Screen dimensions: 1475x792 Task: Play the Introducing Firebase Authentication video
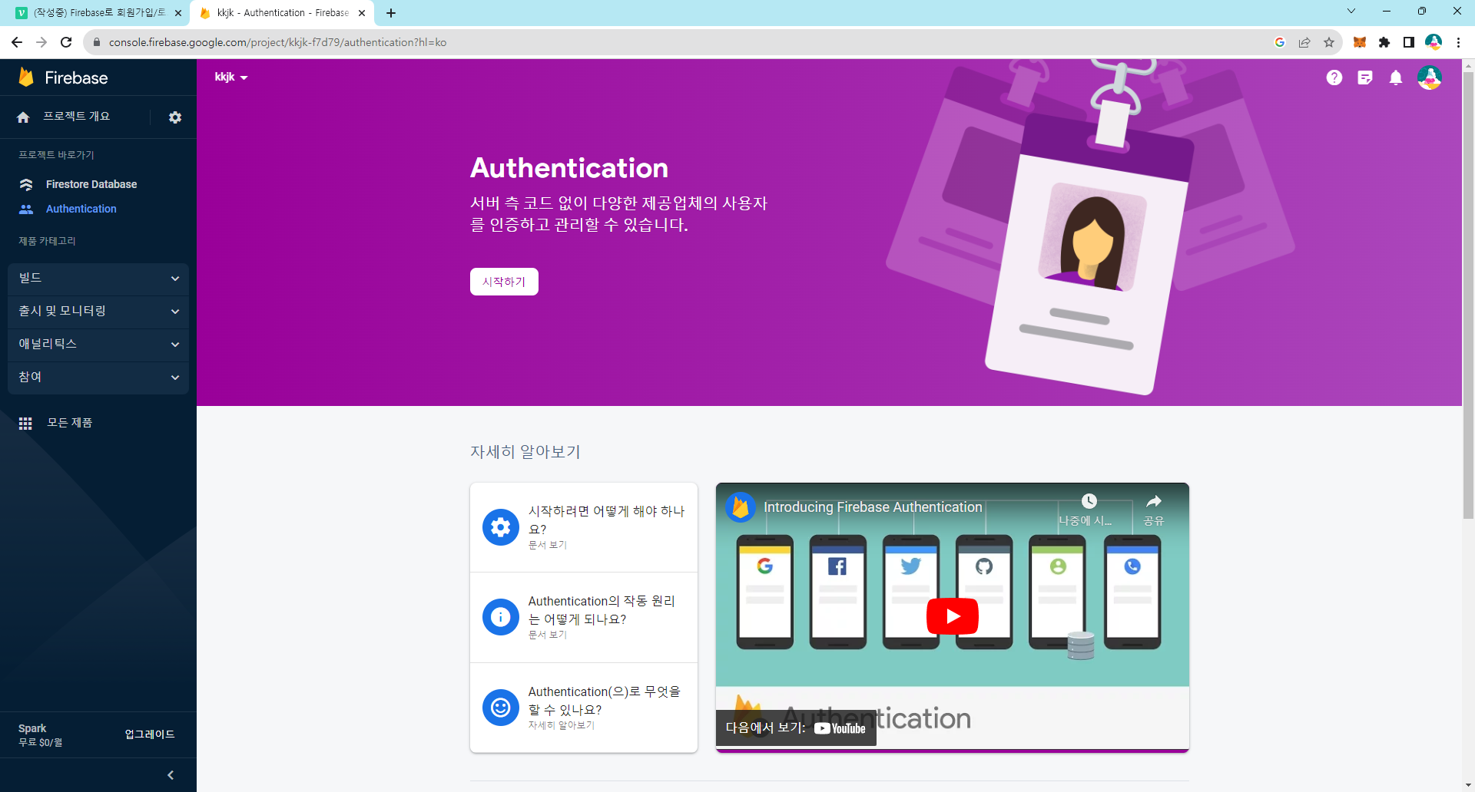953,616
